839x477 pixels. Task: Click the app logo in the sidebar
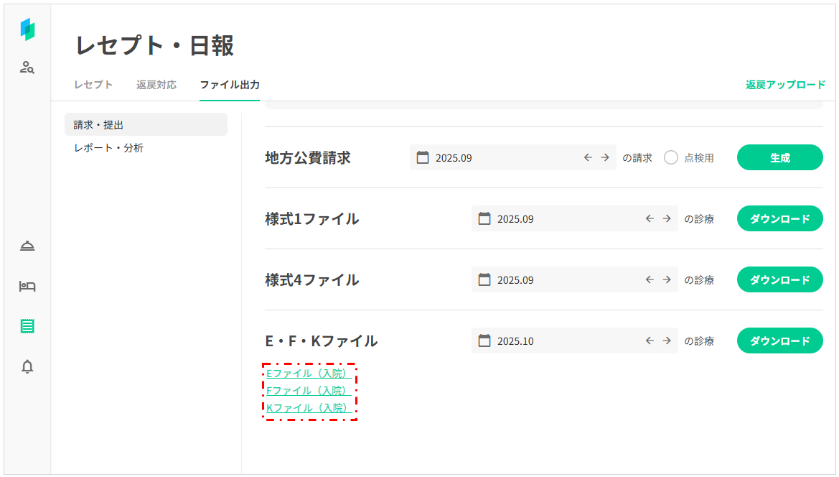tap(27, 29)
